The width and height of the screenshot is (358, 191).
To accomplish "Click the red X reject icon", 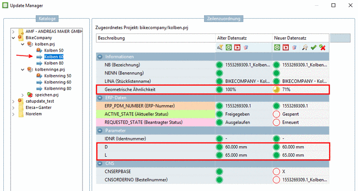I will coord(322,47).
